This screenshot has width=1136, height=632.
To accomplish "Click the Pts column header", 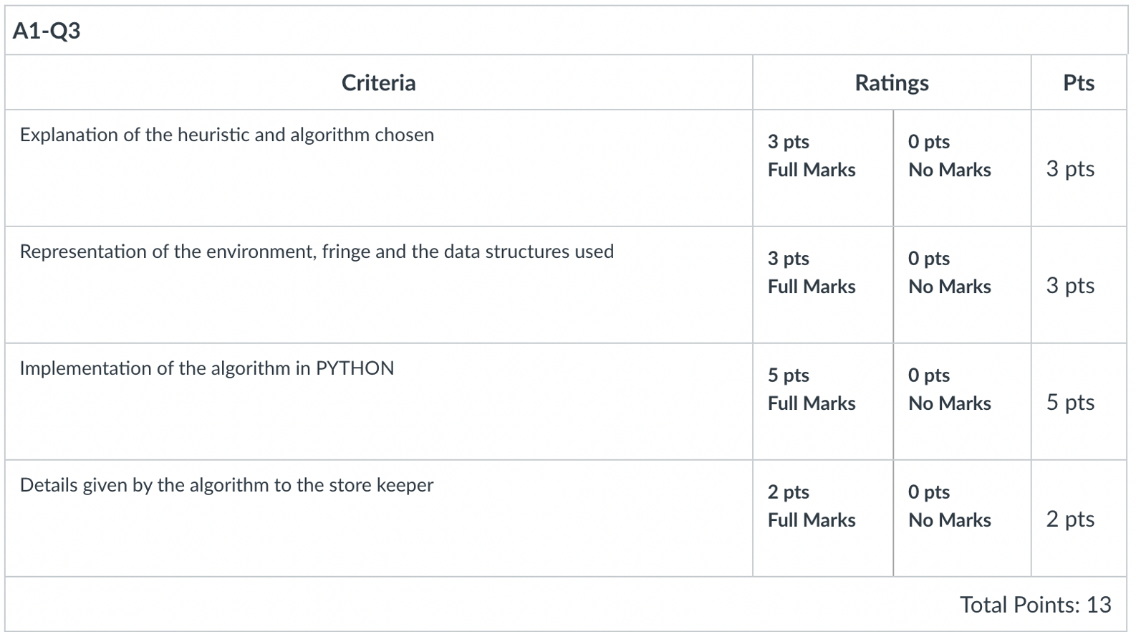I will [x=1078, y=83].
